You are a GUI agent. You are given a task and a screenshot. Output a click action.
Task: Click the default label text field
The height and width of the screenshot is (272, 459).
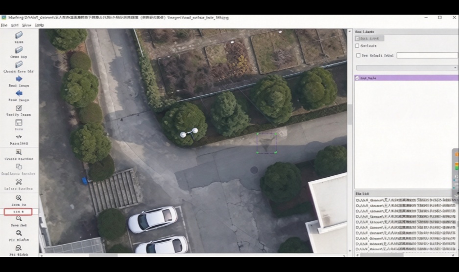click(x=427, y=55)
